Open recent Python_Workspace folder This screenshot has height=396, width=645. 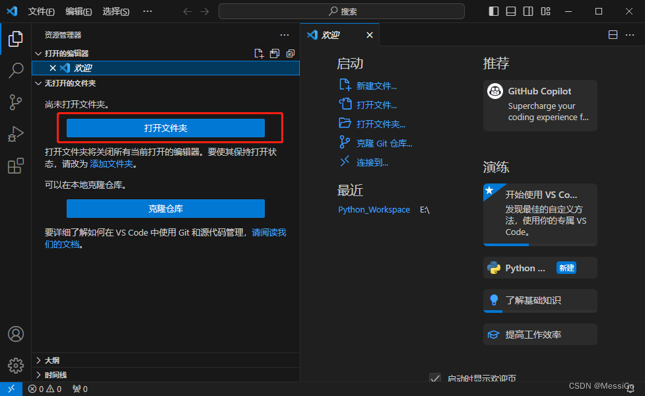point(374,210)
